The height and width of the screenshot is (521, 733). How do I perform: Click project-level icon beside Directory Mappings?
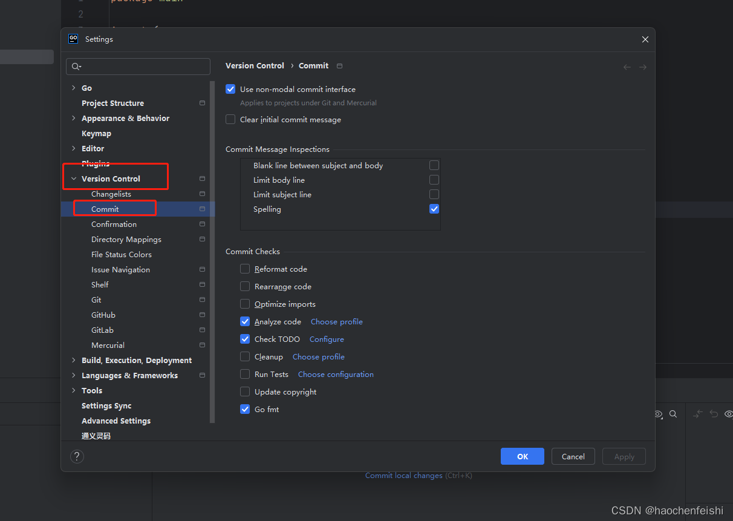click(x=202, y=239)
